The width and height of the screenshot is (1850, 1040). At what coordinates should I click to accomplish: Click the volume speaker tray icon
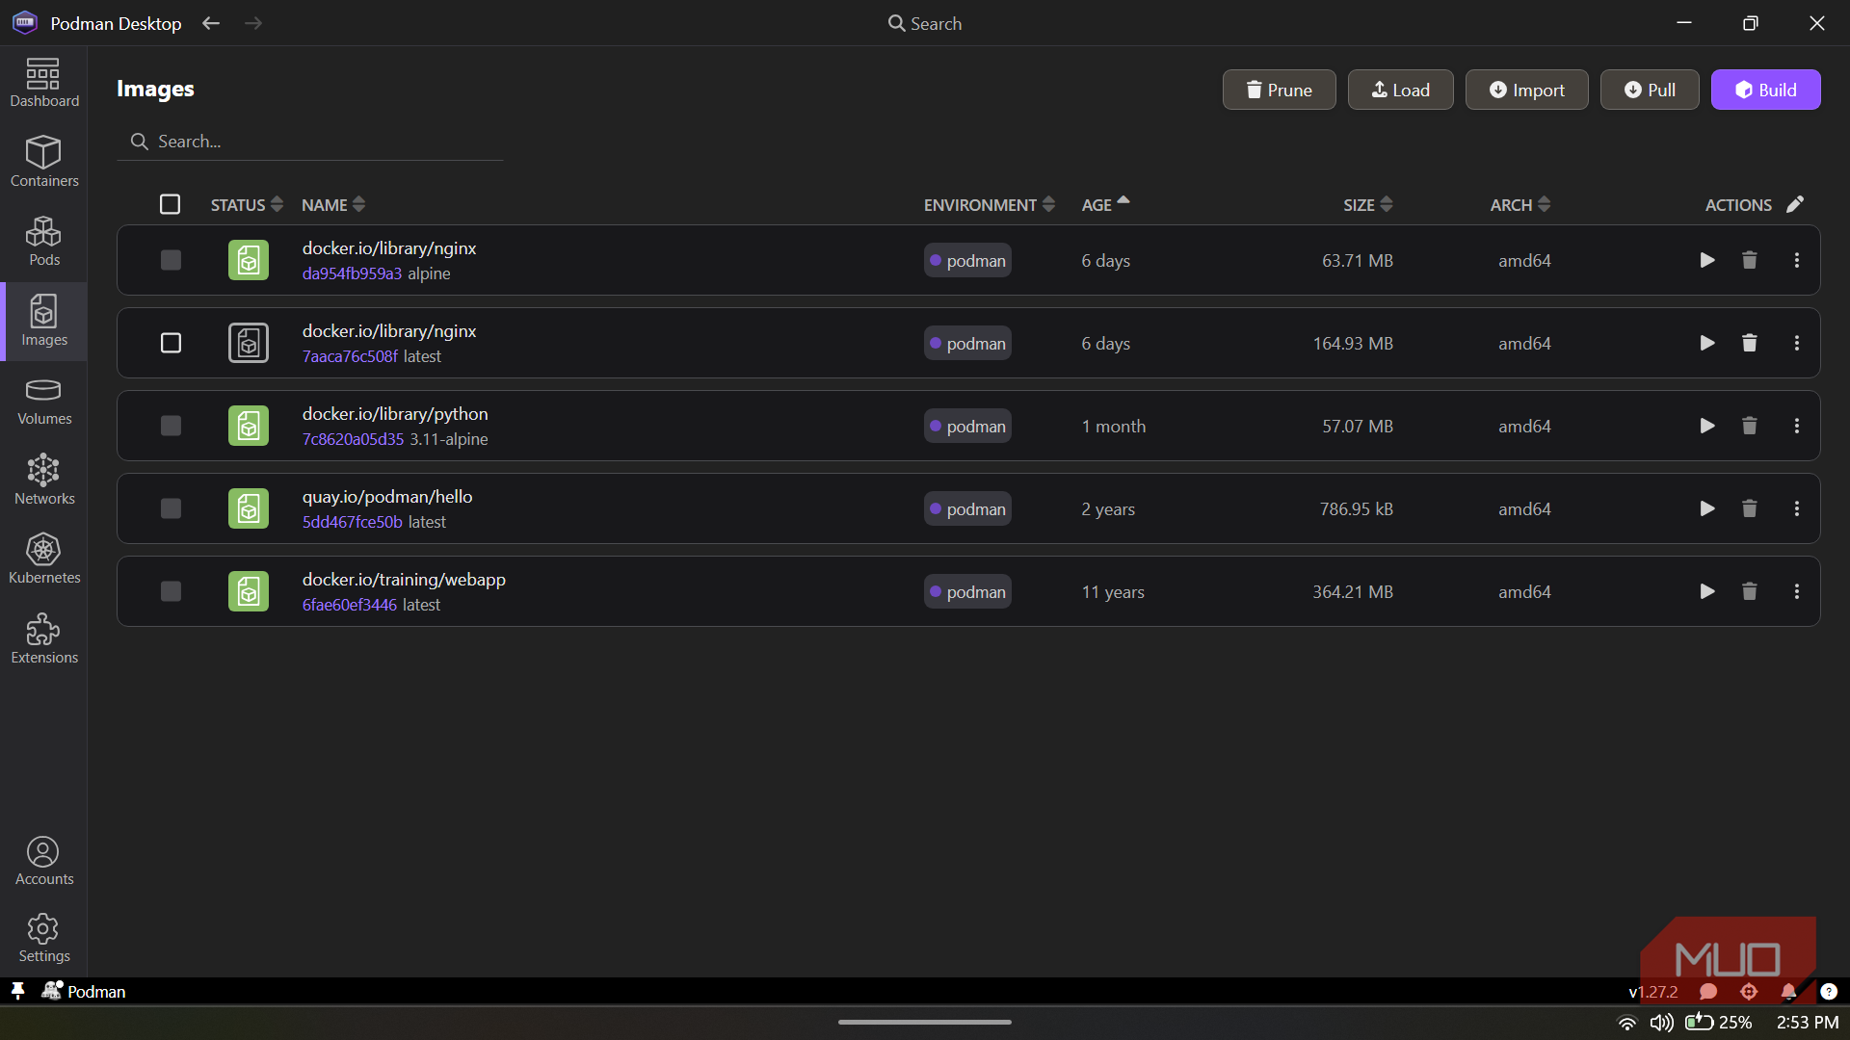[x=1661, y=1023]
